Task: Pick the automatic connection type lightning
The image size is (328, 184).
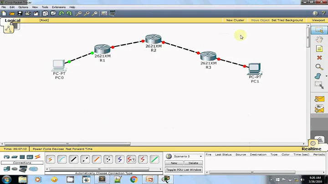Action: pos(51,159)
